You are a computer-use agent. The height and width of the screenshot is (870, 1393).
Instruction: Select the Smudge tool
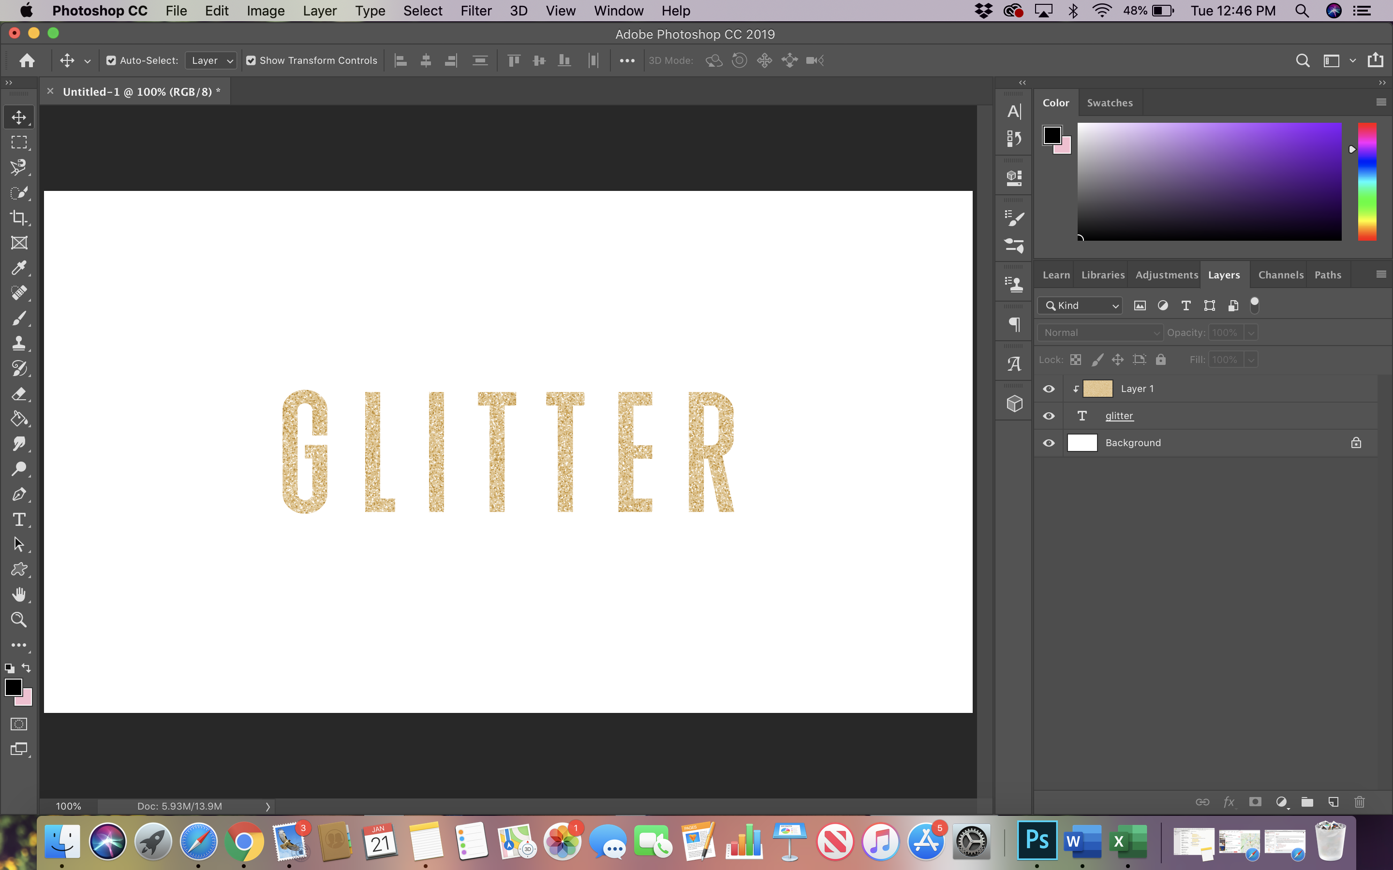19,444
